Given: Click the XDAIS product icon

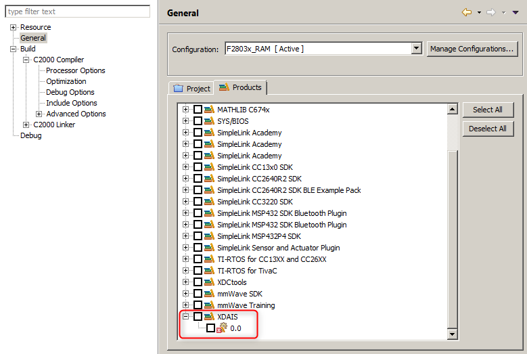Looking at the screenshot, I should tap(209, 316).
